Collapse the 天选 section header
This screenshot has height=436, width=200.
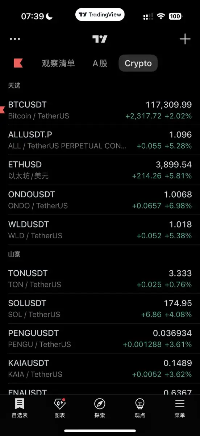14,86
